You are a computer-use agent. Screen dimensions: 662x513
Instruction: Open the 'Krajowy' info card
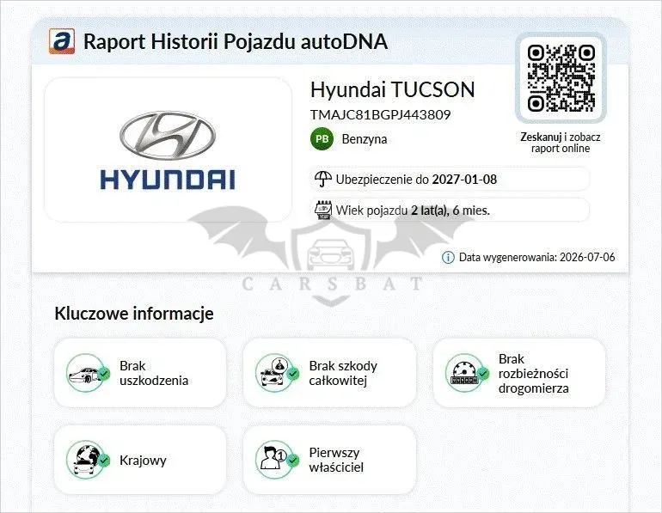click(140, 460)
